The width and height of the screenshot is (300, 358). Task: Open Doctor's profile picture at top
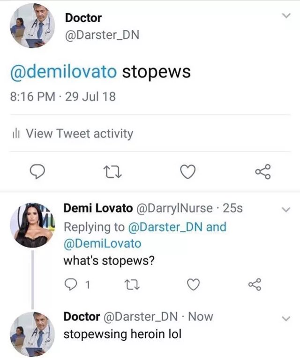(x=32, y=25)
